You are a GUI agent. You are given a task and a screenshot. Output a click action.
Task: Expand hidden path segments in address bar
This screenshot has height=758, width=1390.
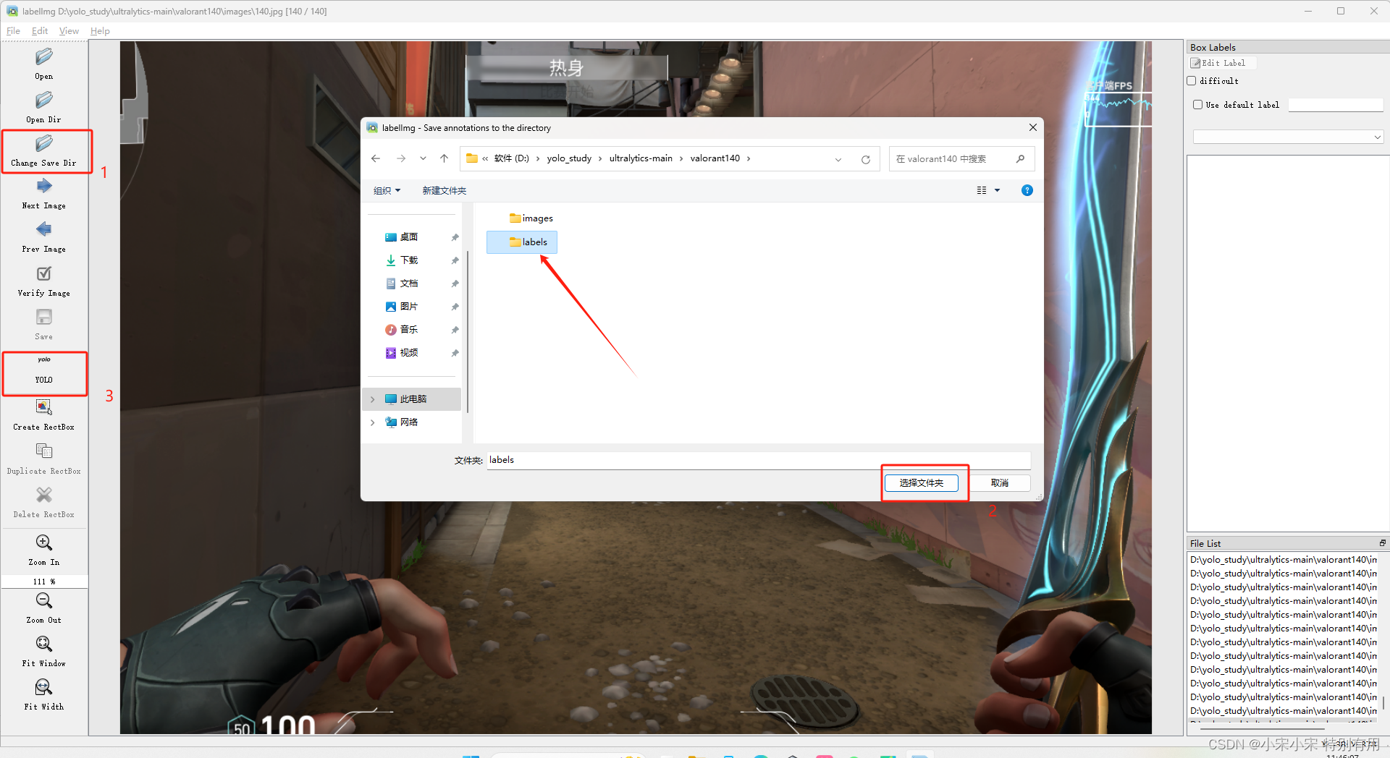click(x=485, y=158)
